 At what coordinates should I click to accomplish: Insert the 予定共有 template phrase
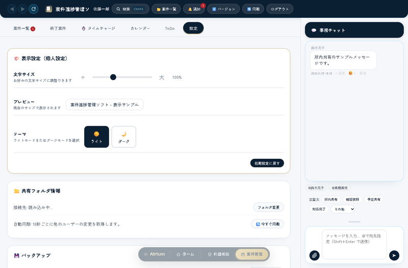pyautogui.click(x=374, y=199)
